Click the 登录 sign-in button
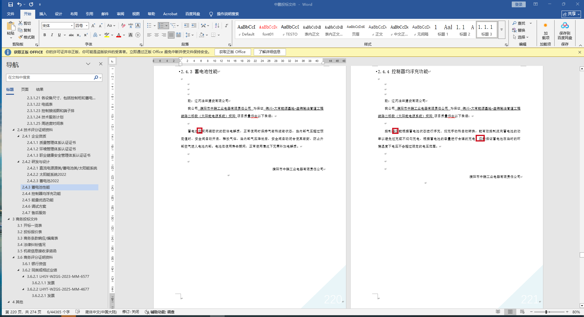This screenshot has height=317, width=584. 518,4
